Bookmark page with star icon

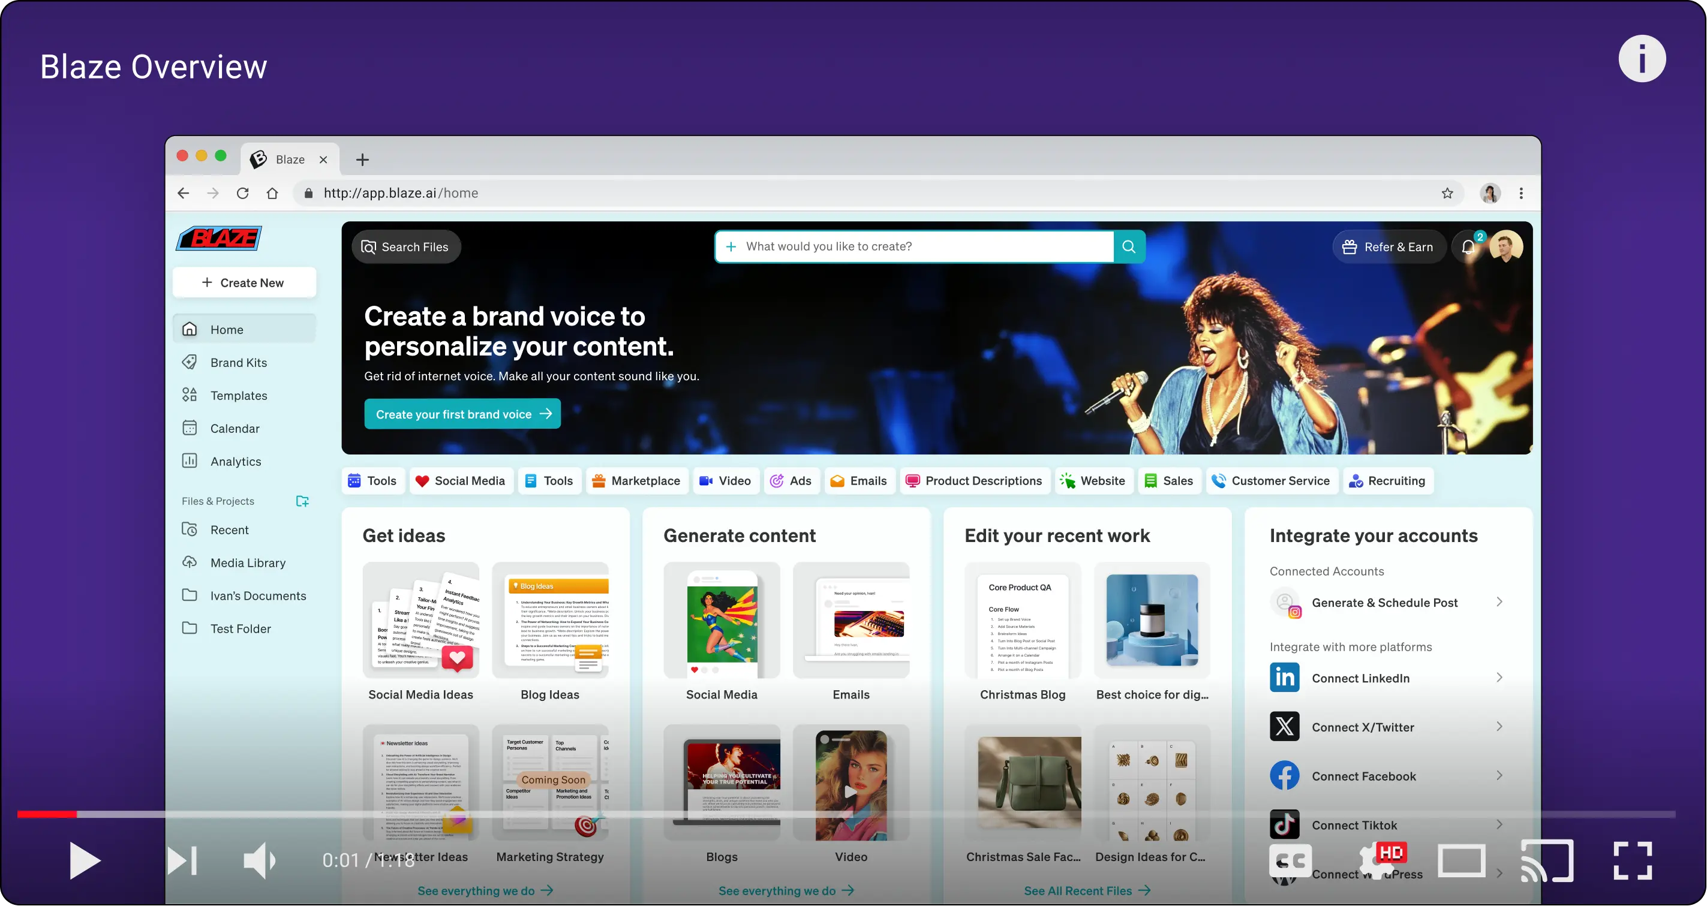tap(1447, 192)
